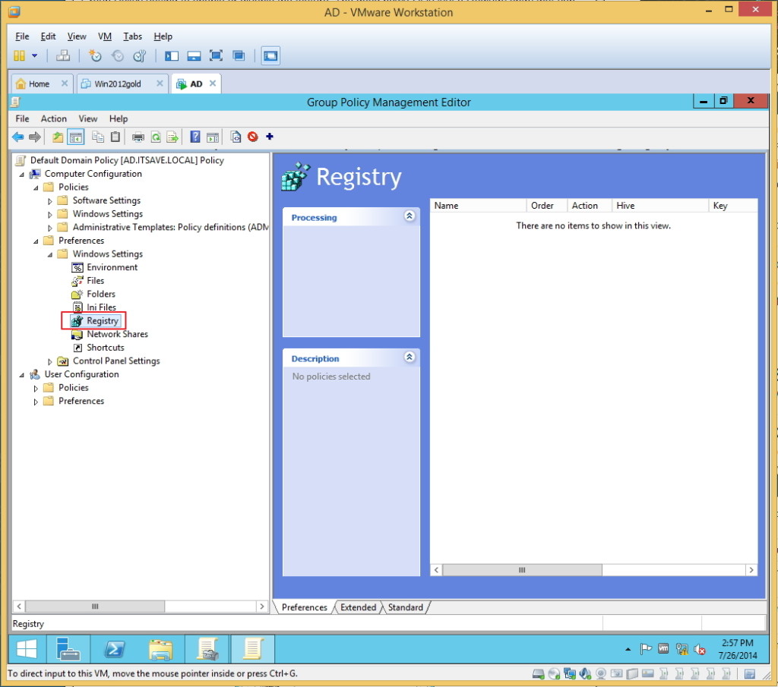Image resolution: width=778 pixels, height=687 pixels.
Task: Open PowerShell from VM taskbar
Action: click(115, 649)
